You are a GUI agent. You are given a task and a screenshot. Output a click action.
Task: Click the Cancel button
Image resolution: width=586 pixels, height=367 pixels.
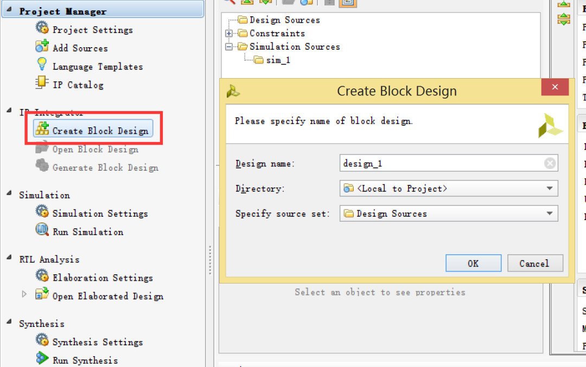[x=535, y=263]
